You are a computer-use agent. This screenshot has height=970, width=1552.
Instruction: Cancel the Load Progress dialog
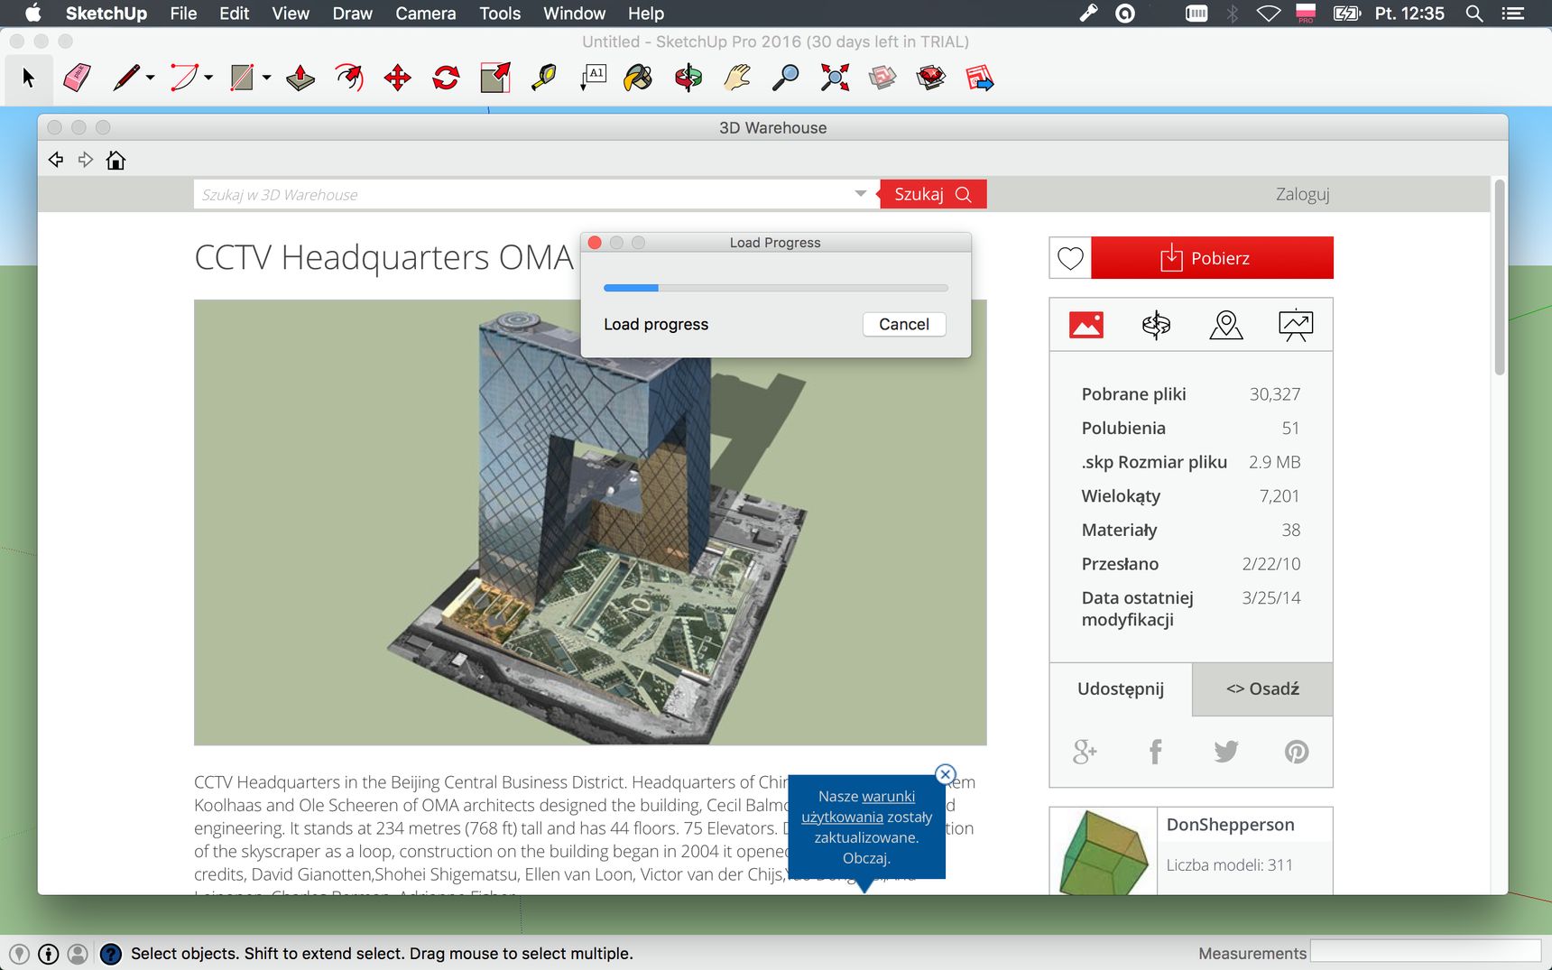(x=904, y=324)
